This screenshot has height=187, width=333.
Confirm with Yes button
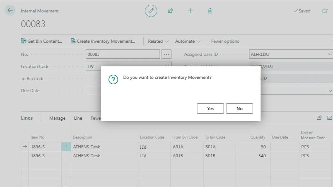210,108
